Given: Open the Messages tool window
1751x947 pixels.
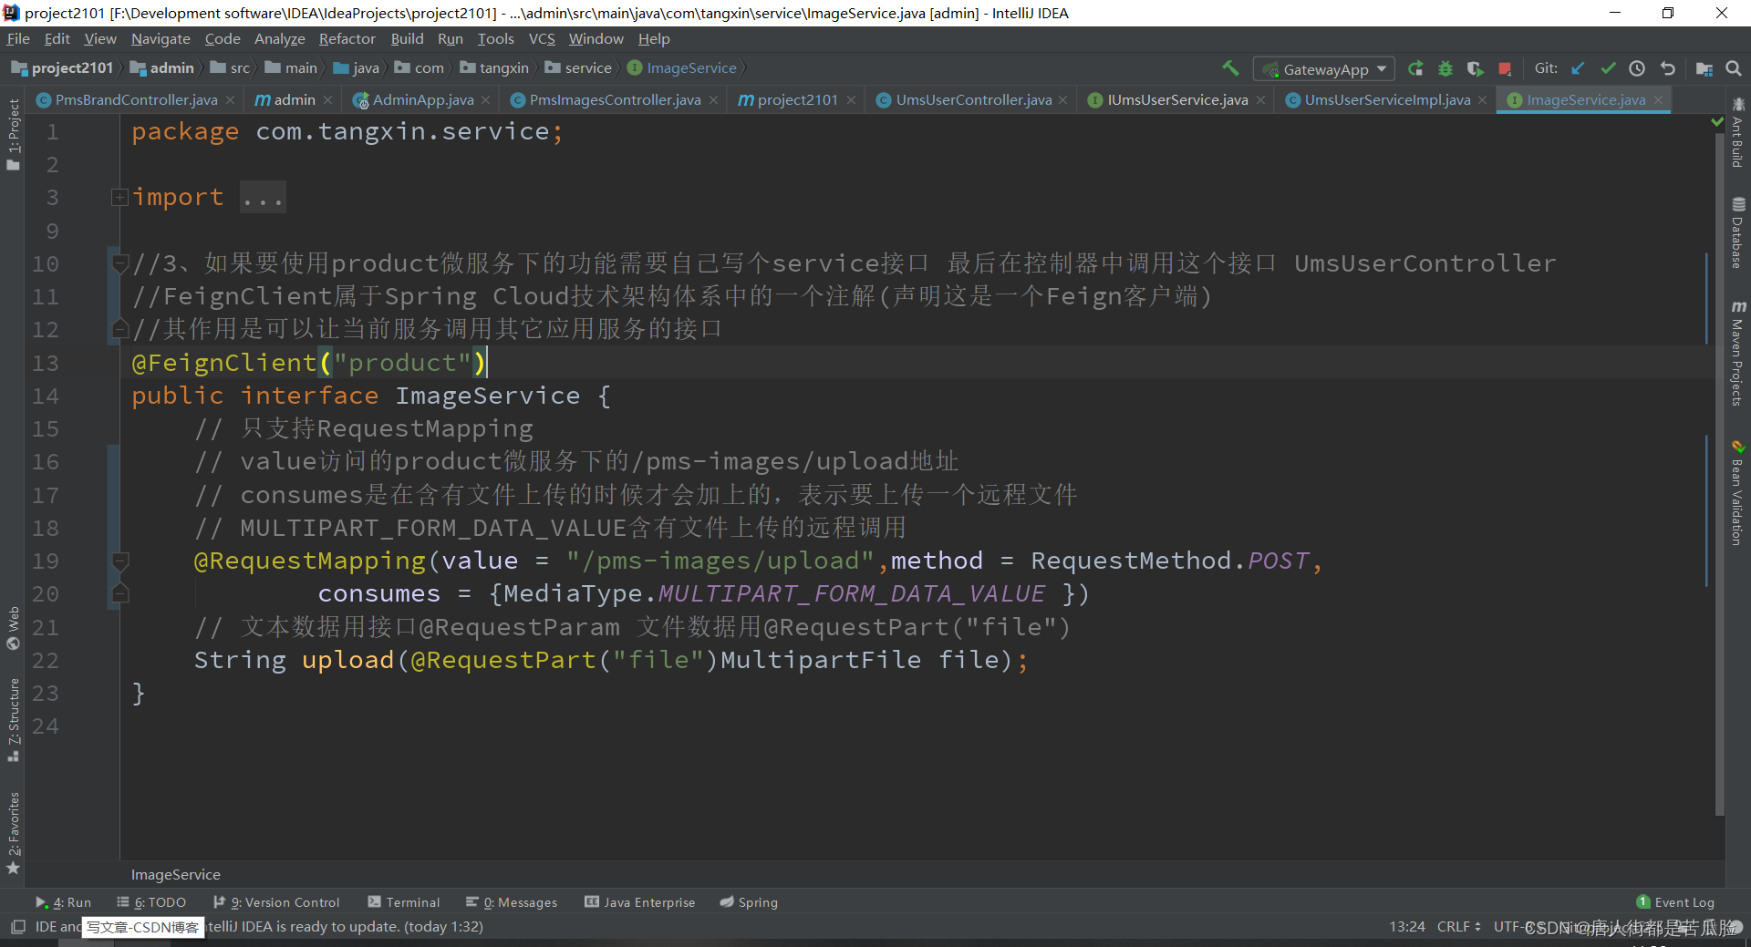Looking at the screenshot, I should [512, 902].
